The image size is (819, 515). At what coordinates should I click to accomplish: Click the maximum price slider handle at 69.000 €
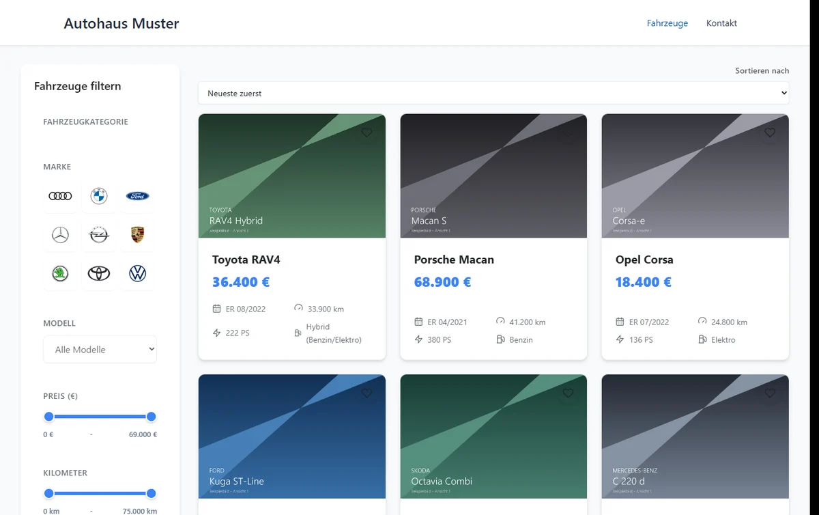click(152, 417)
